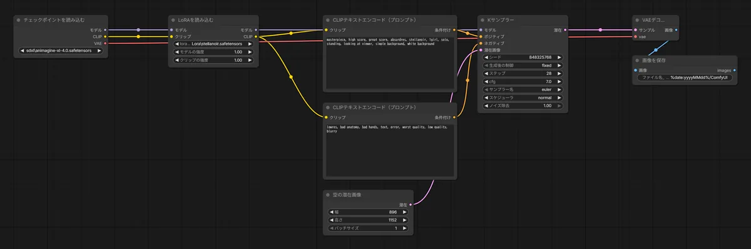This screenshot has height=249, width=751.
Task: Click the 幅 value 896
Action: pyautogui.click(x=393, y=212)
